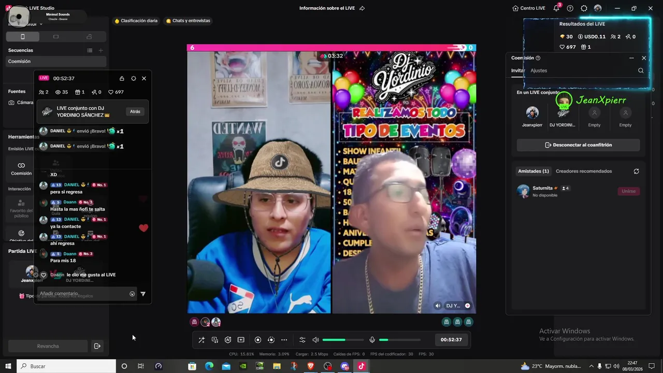Click the Revancha button
The image size is (663, 373).
(48, 346)
